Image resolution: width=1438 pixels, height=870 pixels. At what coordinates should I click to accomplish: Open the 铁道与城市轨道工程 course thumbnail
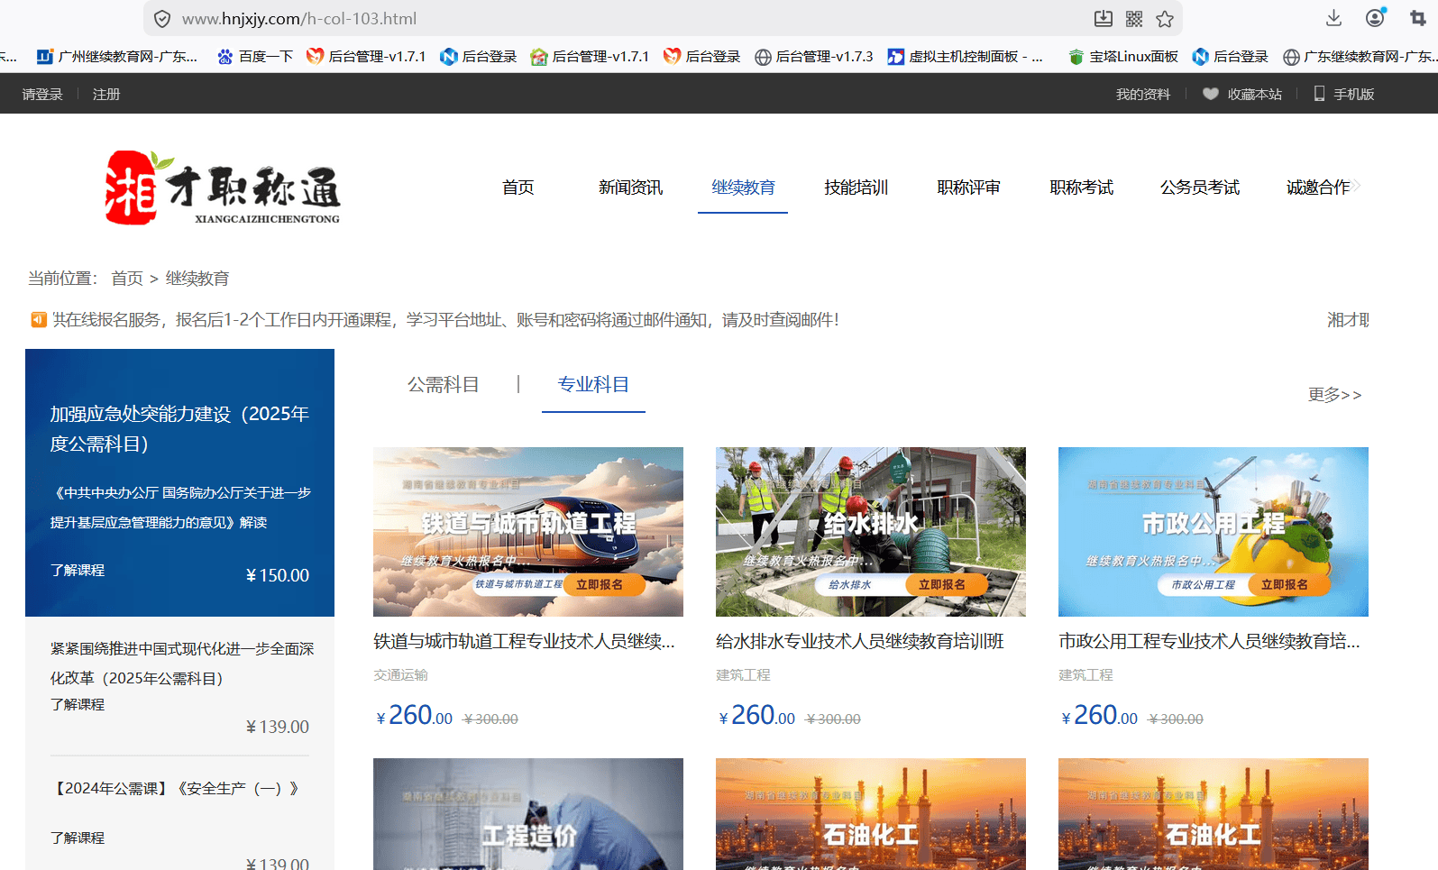coord(528,532)
